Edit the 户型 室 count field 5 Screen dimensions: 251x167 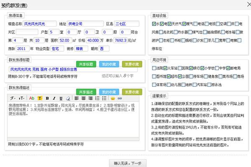click(x=54, y=32)
